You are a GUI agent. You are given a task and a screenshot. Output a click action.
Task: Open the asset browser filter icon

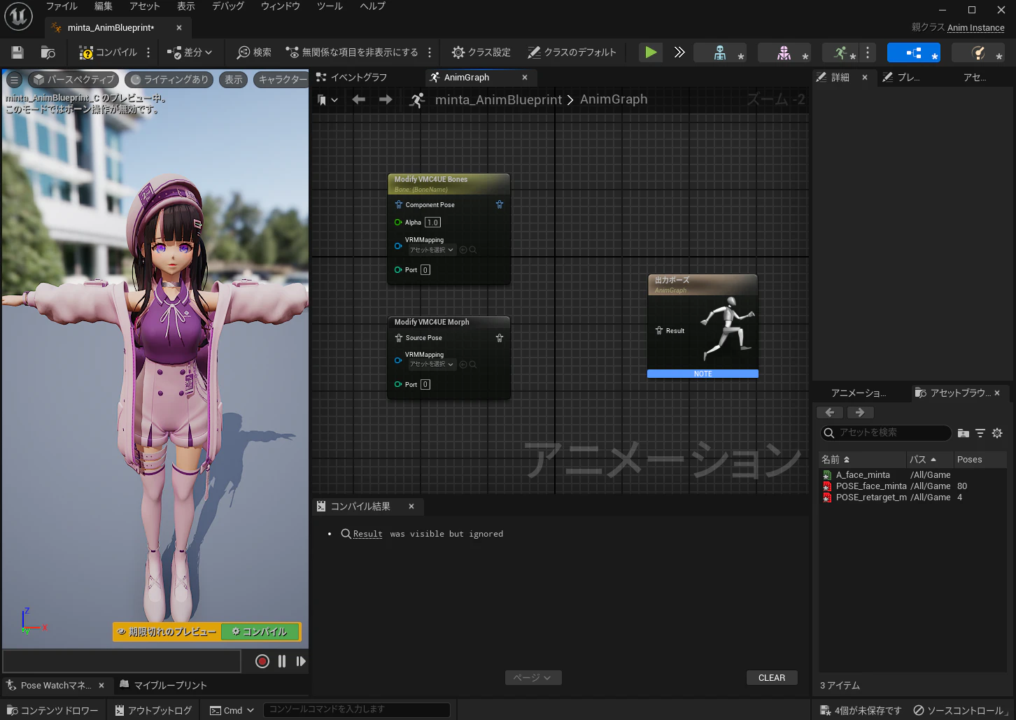point(980,433)
